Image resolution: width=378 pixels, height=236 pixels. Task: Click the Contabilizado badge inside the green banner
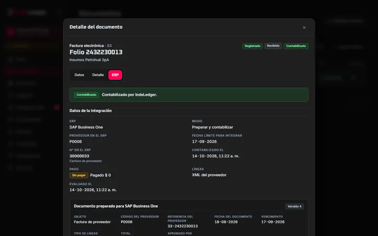86,94
